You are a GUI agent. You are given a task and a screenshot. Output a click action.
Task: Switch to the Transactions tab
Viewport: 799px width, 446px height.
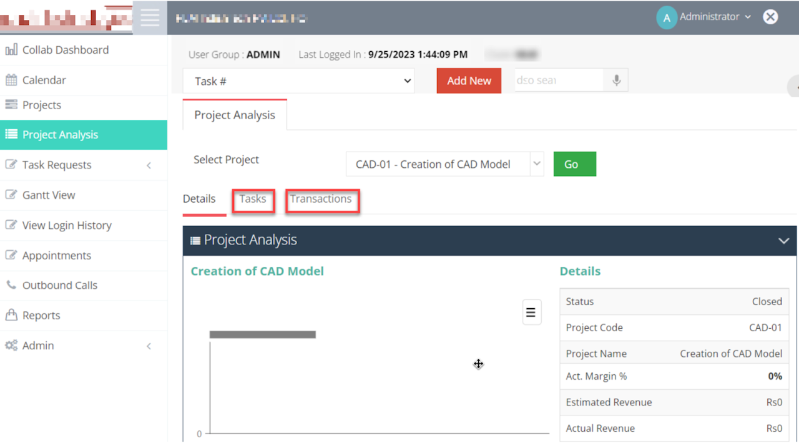pos(321,199)
